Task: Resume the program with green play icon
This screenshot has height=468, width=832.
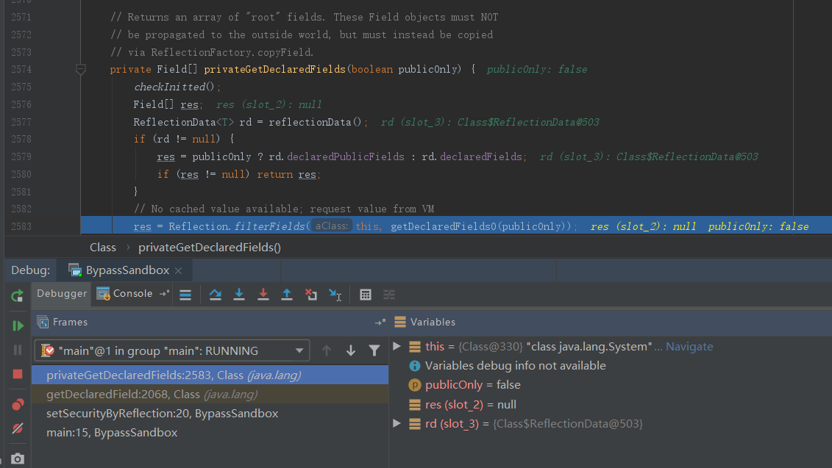Action: [18, 325]
